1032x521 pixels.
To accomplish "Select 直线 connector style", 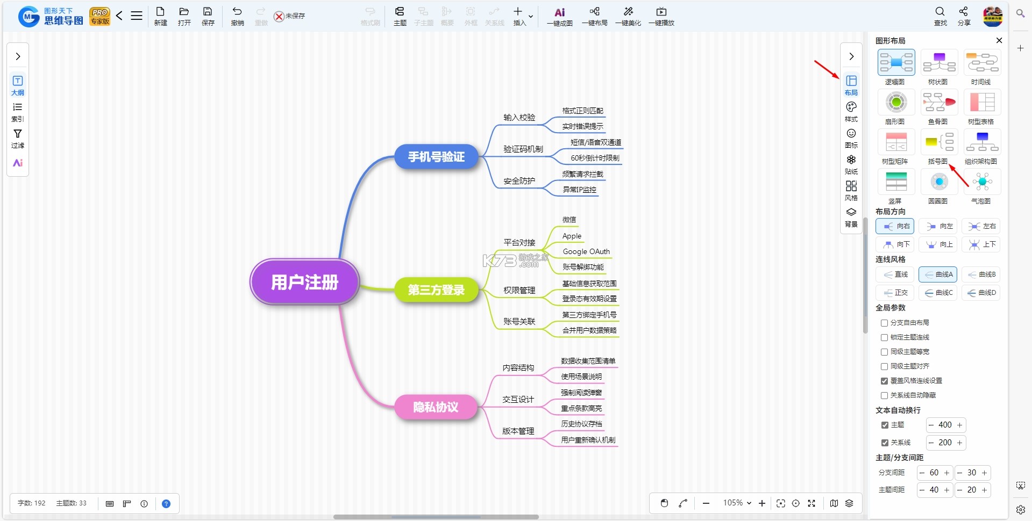I will [x=895, y=274].
